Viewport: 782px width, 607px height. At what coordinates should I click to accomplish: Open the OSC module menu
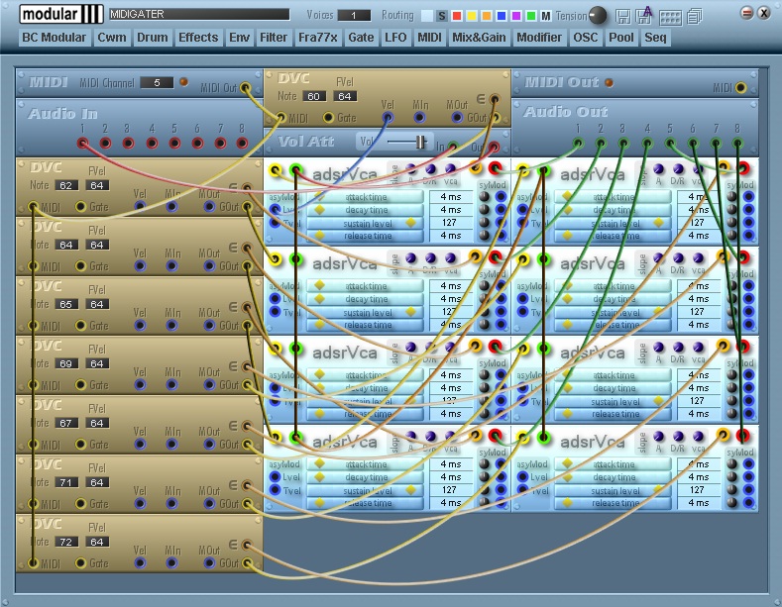pos(586,38)
